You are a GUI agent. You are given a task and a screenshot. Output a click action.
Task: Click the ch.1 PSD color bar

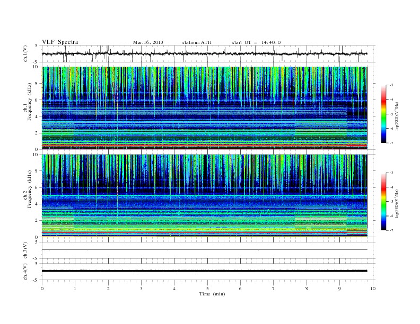(384, 114)
